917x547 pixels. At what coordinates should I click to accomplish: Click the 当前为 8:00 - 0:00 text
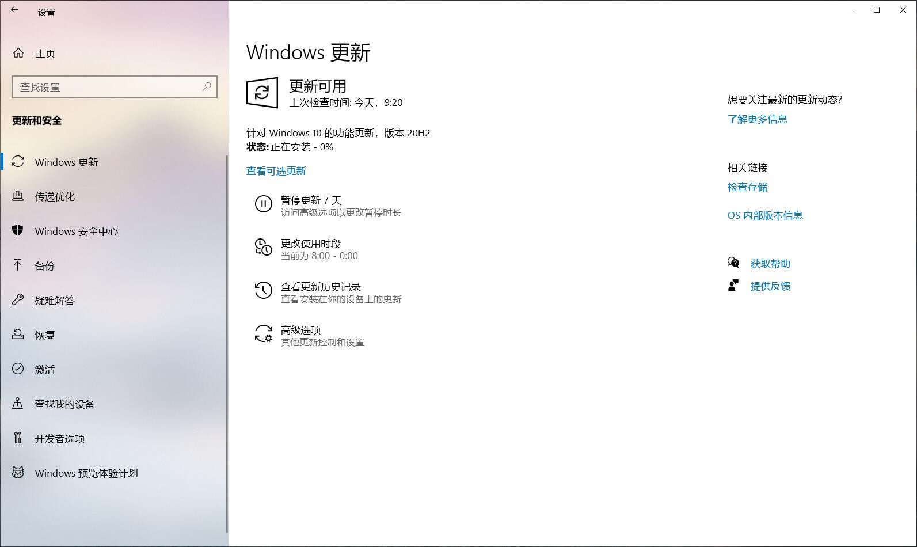click(319, 256)
